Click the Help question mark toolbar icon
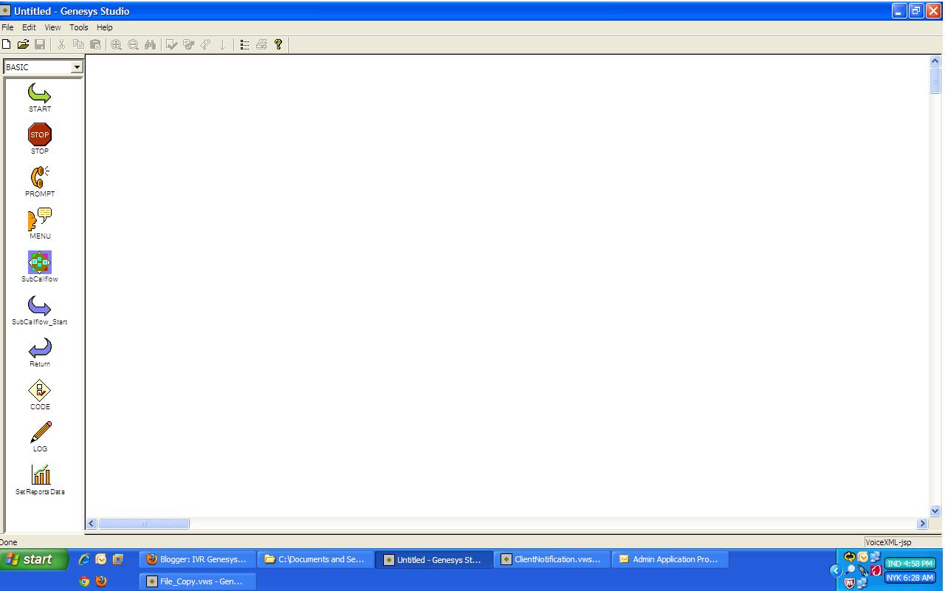This screenshot has height=591, width=945. pos(278,44)
